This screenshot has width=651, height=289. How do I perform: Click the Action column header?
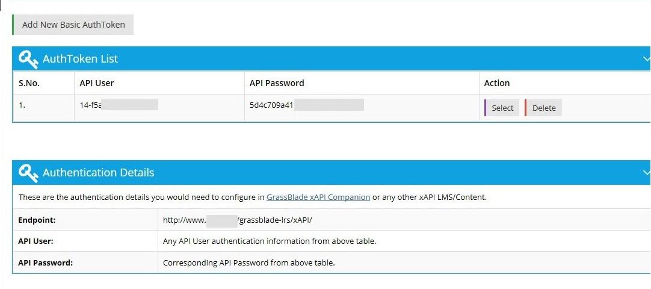point(496,83)
